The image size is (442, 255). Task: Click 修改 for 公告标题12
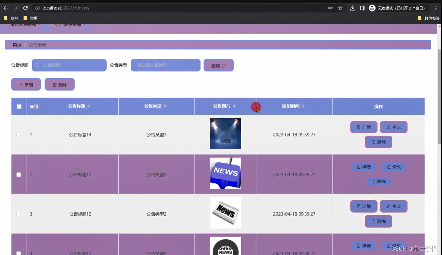click(x=394, y=206)
